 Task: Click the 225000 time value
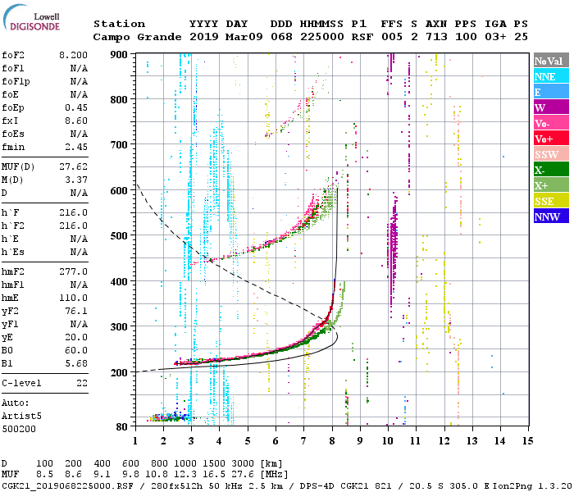click(321, 37)
